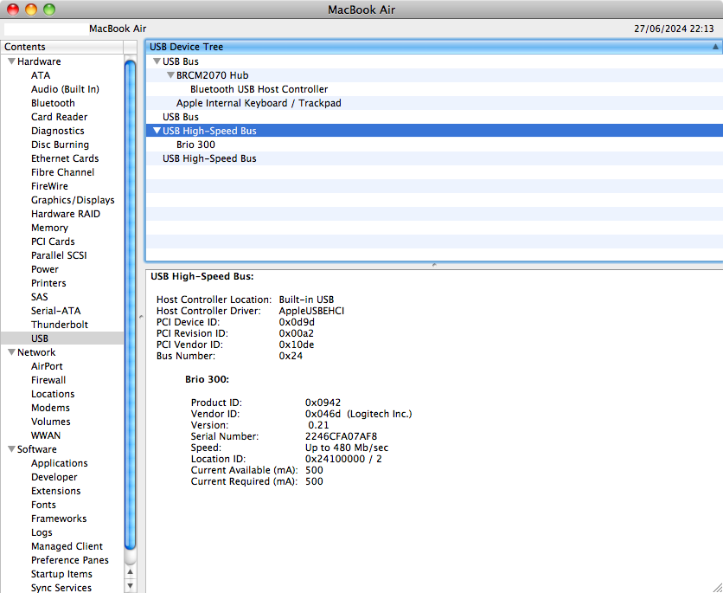Click sidebar scrollbar up arrow
Screen dimensions: 723x593
tap(130, 571)
